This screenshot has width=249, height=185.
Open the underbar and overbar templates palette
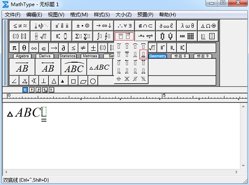124,36
